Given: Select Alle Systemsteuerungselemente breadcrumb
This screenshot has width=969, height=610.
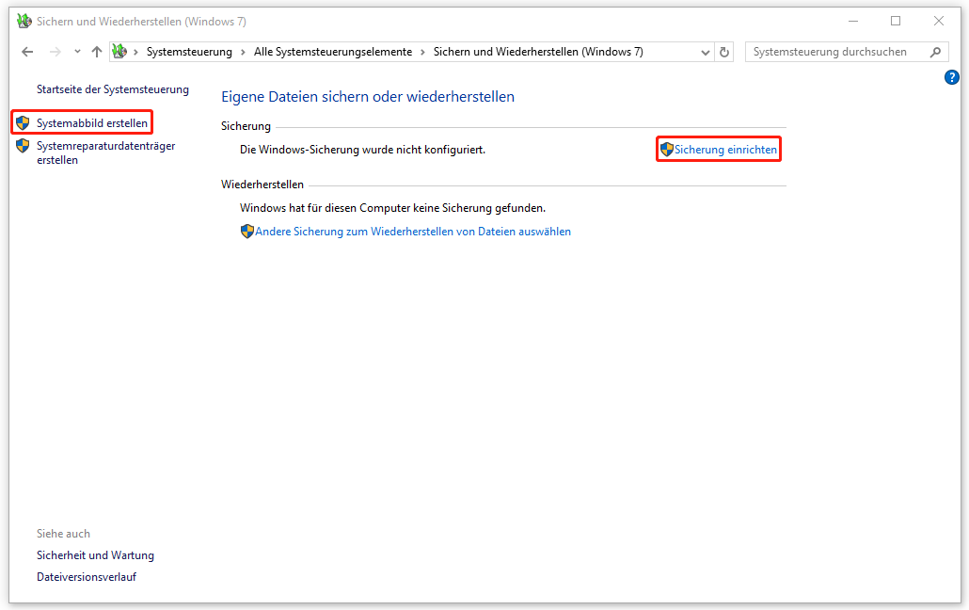Looking at the screenshot, I should click(x=332, y=53).
